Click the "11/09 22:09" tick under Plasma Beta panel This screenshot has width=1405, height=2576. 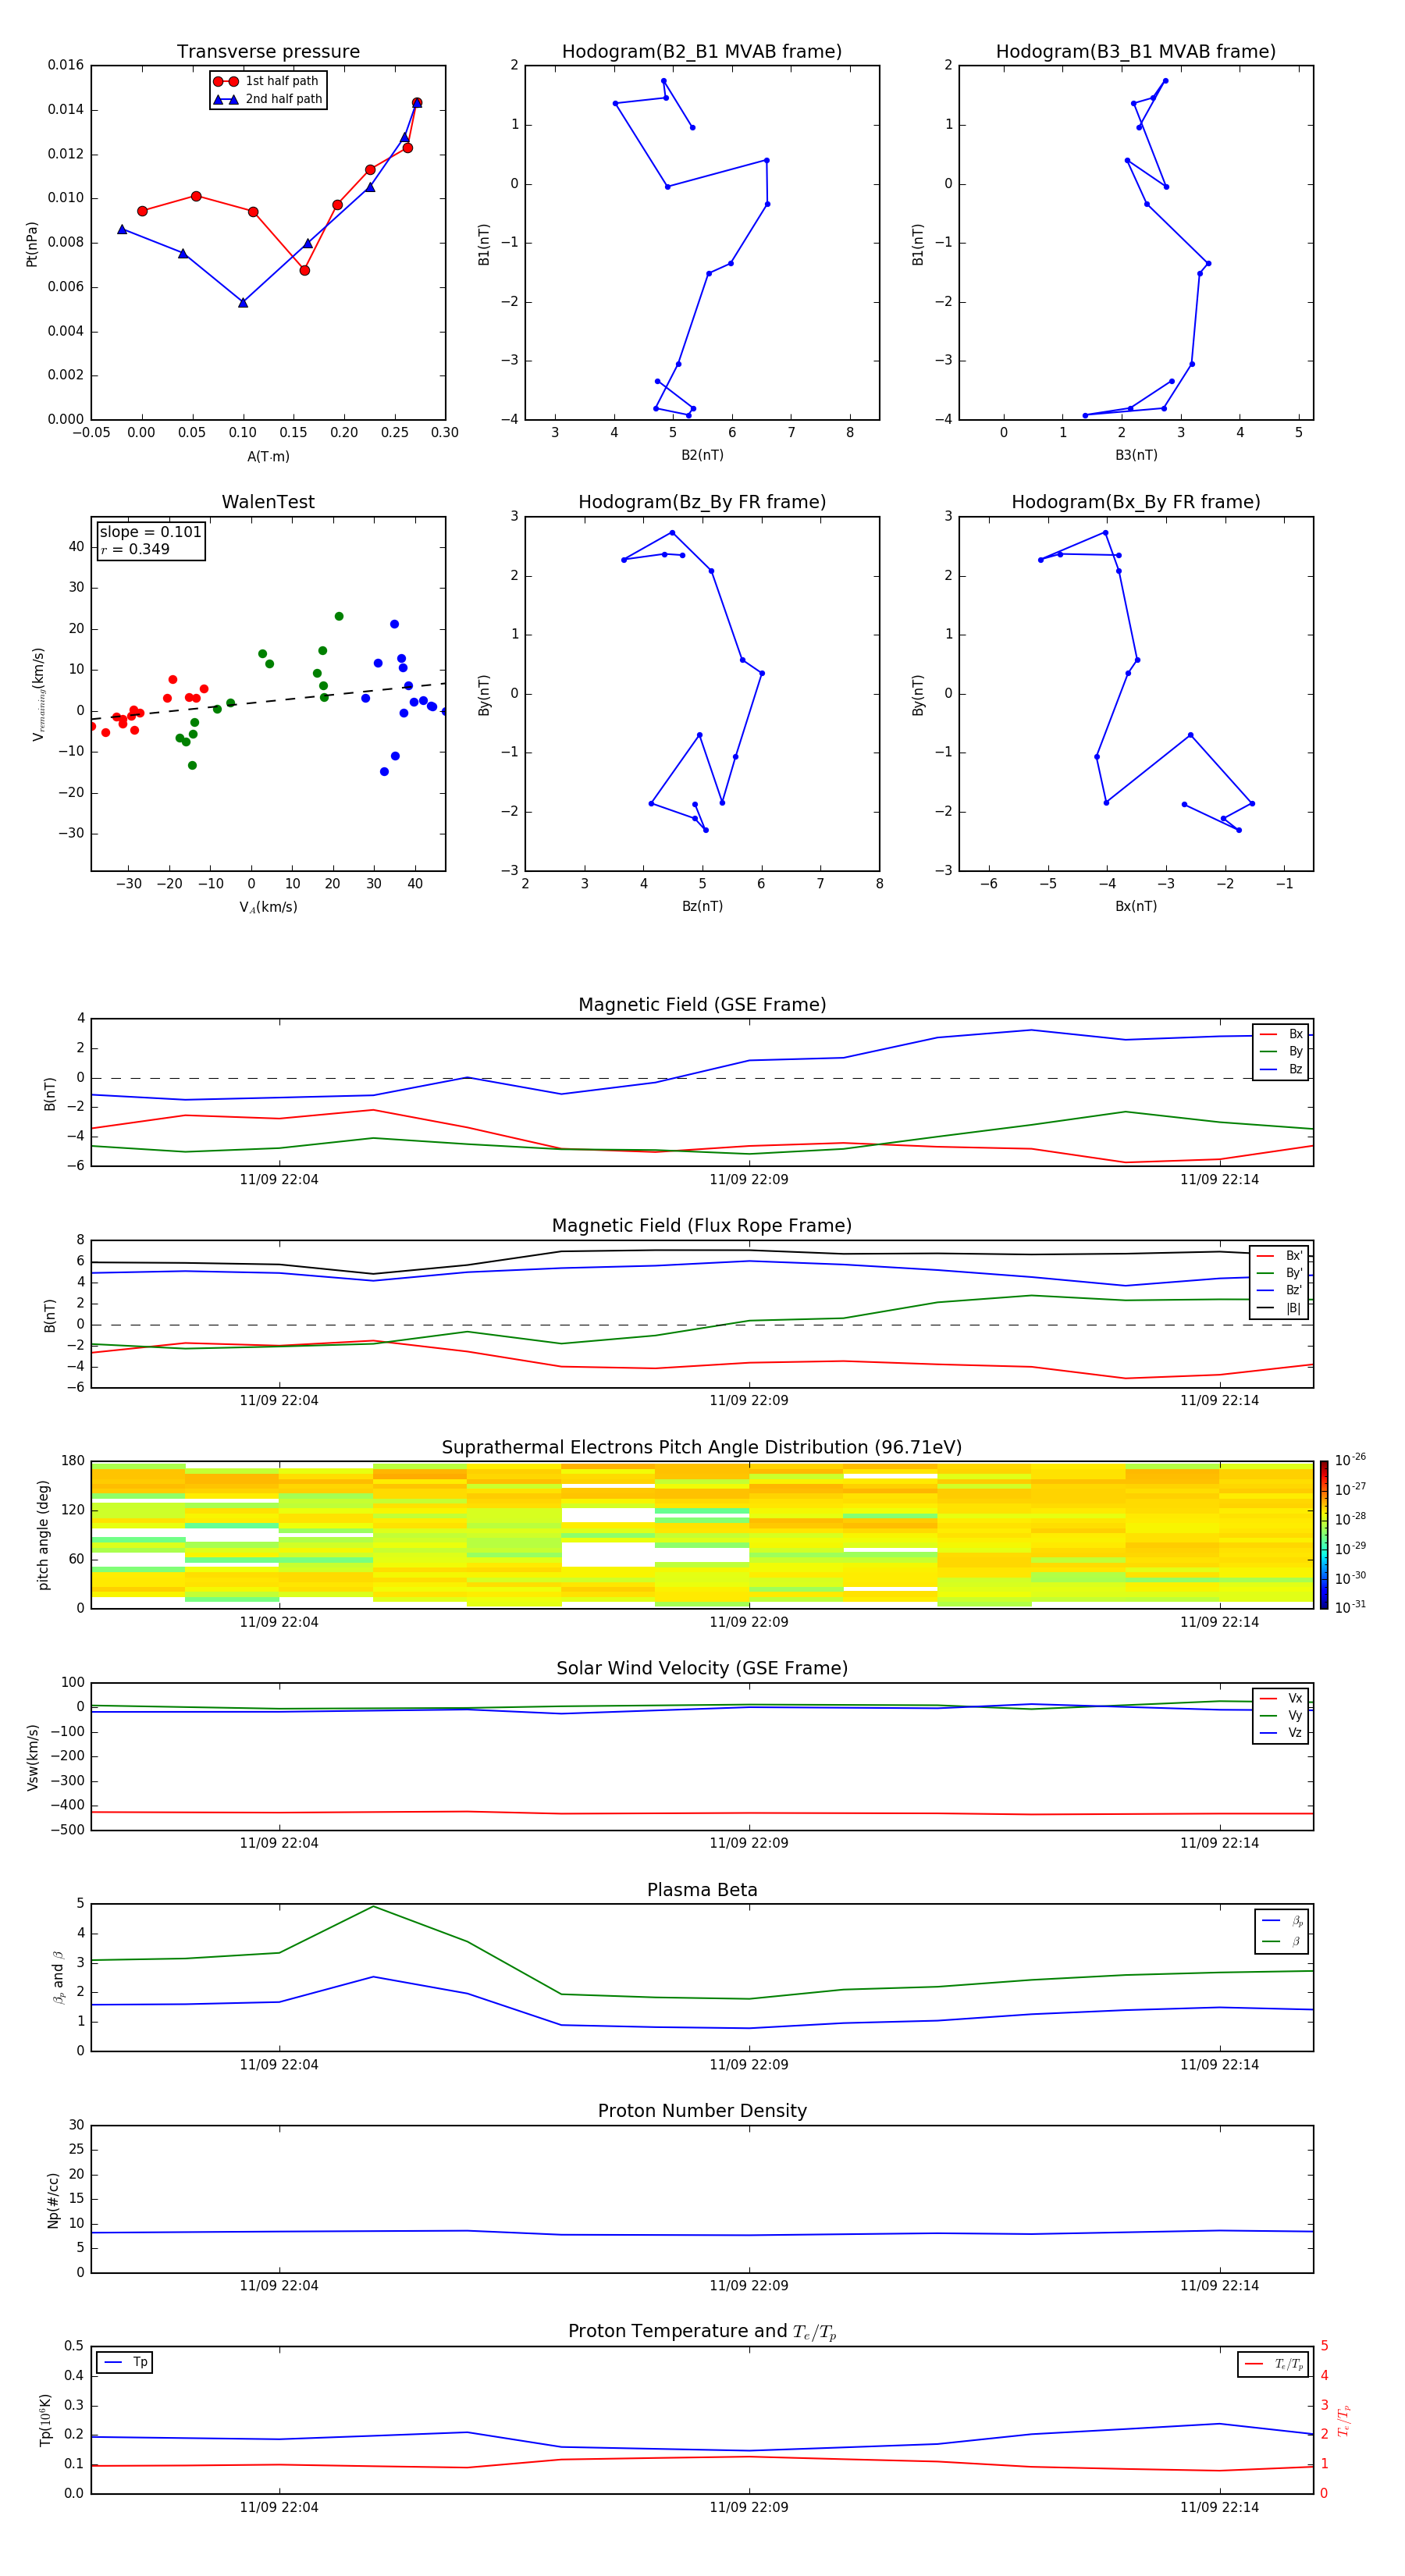(x=749, y=2065)
